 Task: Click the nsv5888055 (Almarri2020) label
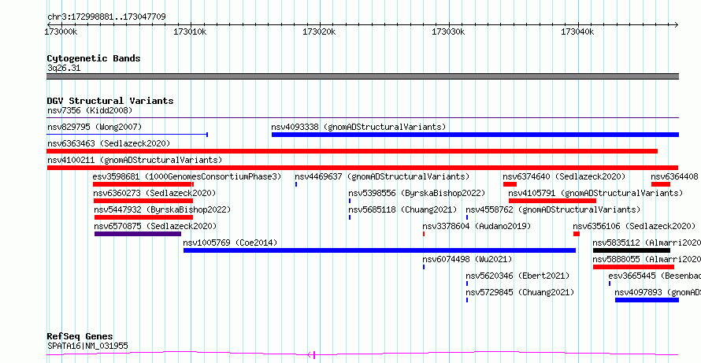(x=647, y=259)
